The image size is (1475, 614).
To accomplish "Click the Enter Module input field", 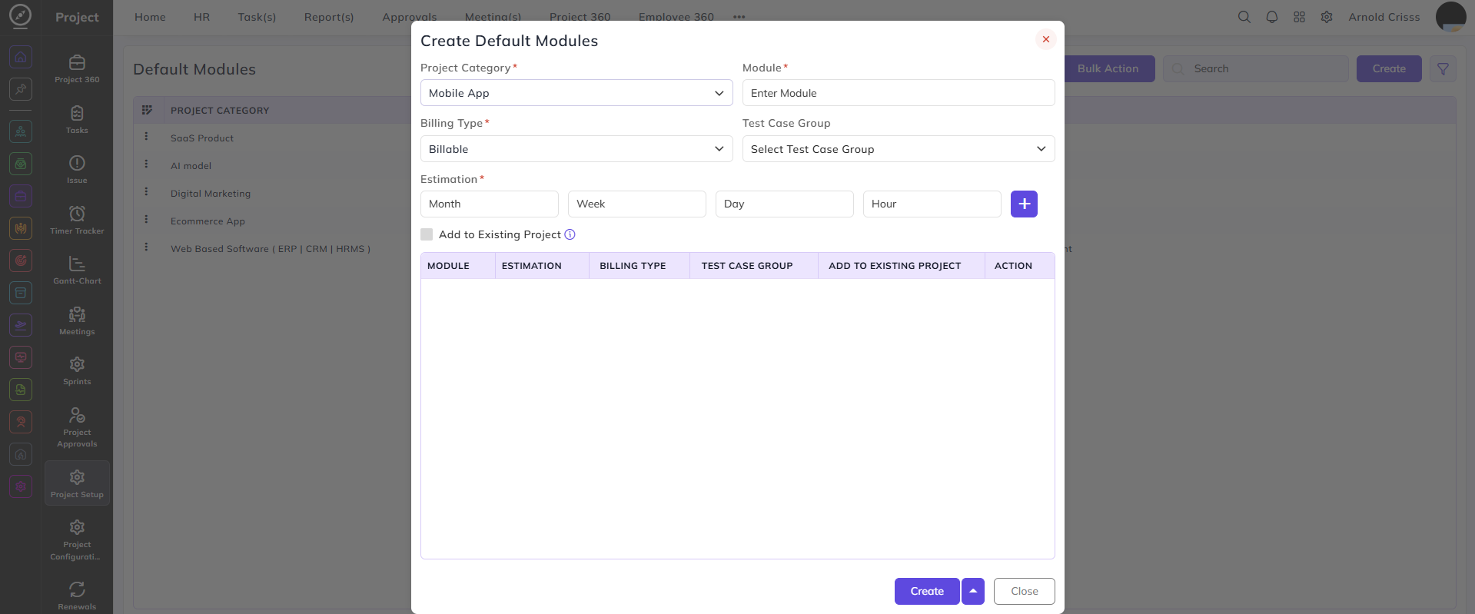I will click(899, 93).
